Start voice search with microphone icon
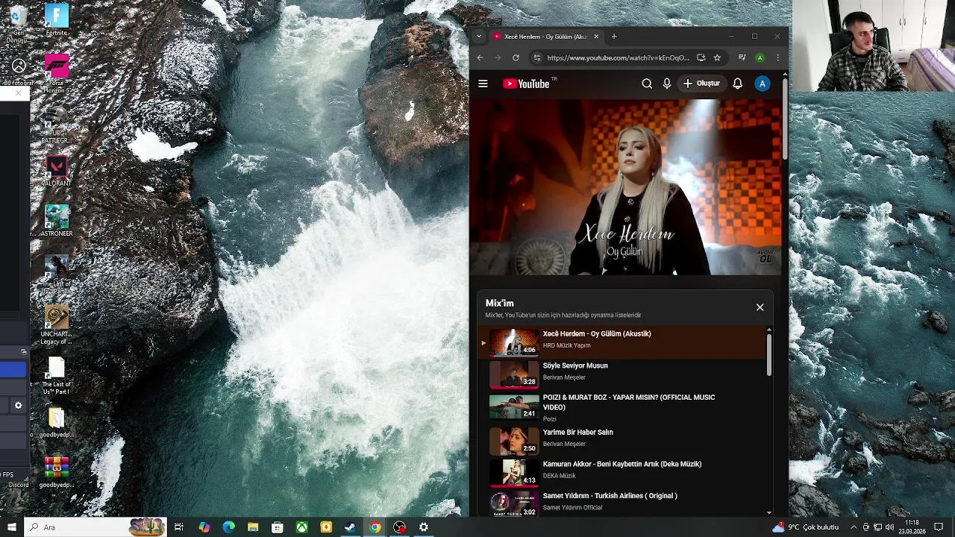This screenshot has height=537, width=955. tap(667, 84)
